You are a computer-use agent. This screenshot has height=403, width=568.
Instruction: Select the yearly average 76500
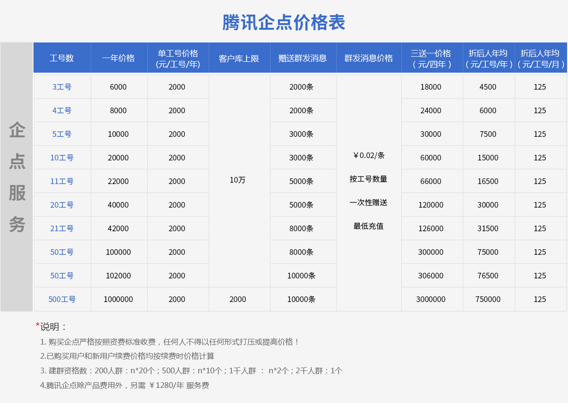coord(488,276)
